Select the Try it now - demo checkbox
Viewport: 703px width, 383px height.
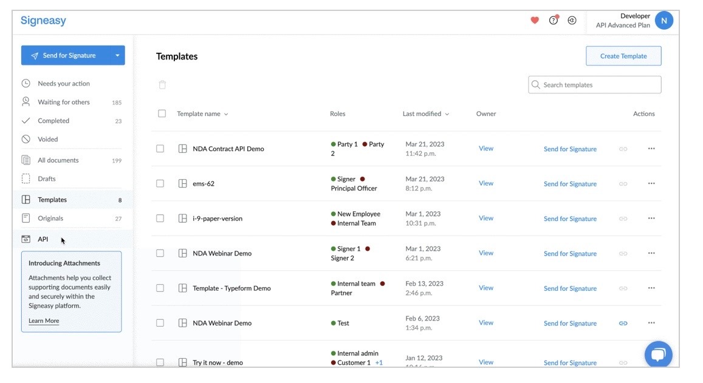coord(160,362)
